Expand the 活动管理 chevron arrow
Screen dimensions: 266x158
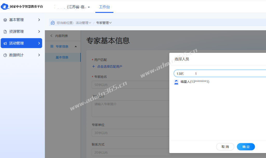[x=39, y=43]
